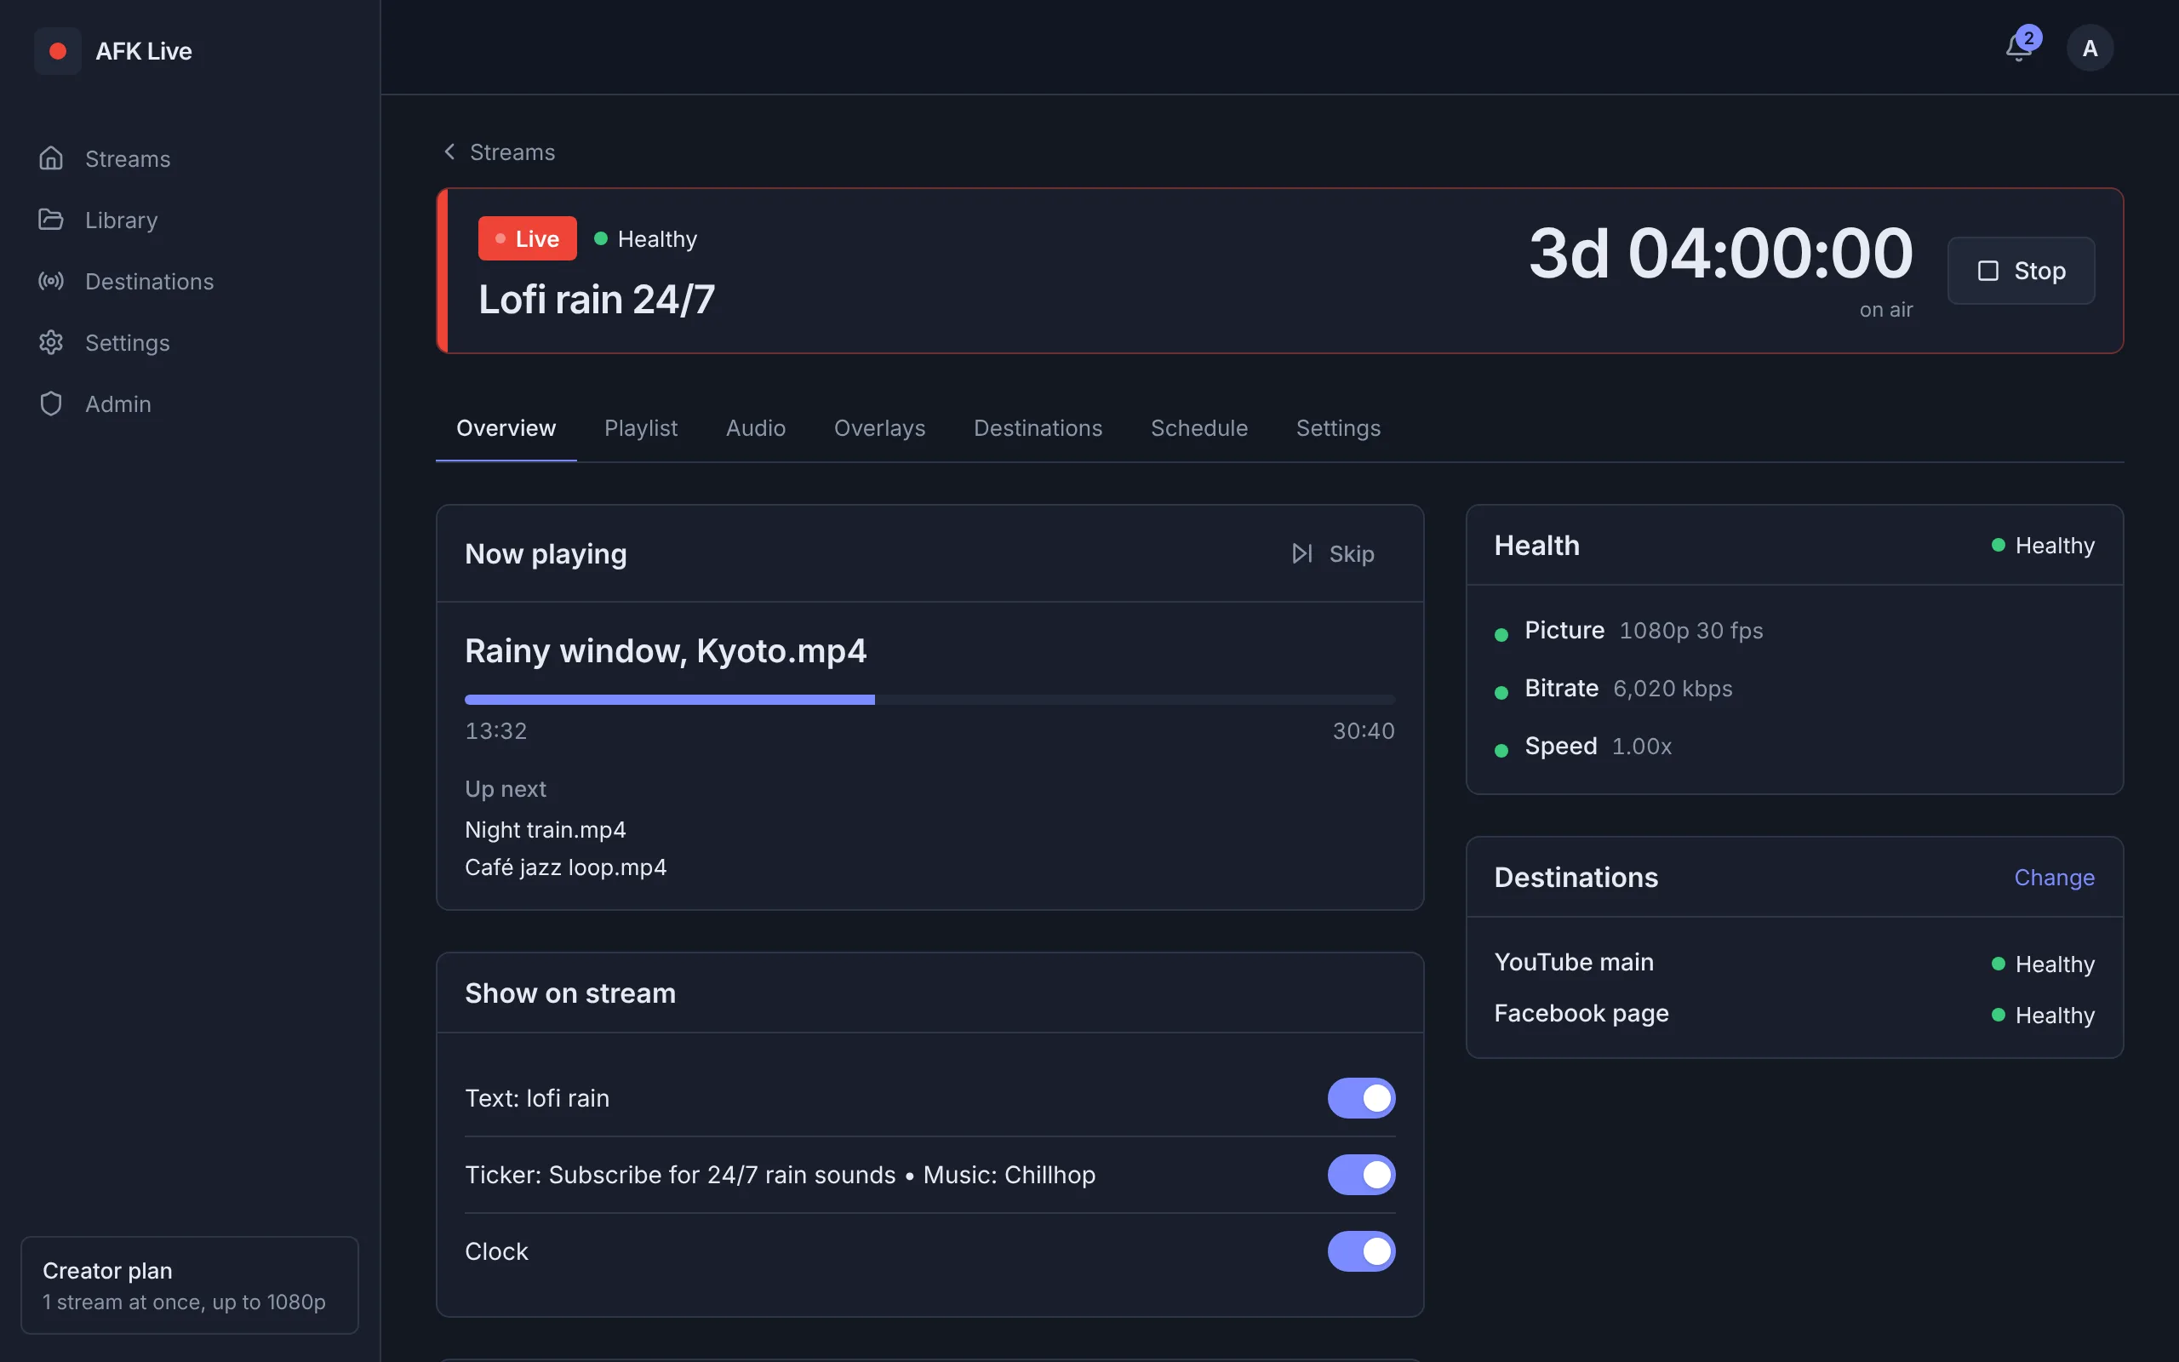Open notifications bell with badge 2
The image size is (2179, 1362).
click(2020, 47)
